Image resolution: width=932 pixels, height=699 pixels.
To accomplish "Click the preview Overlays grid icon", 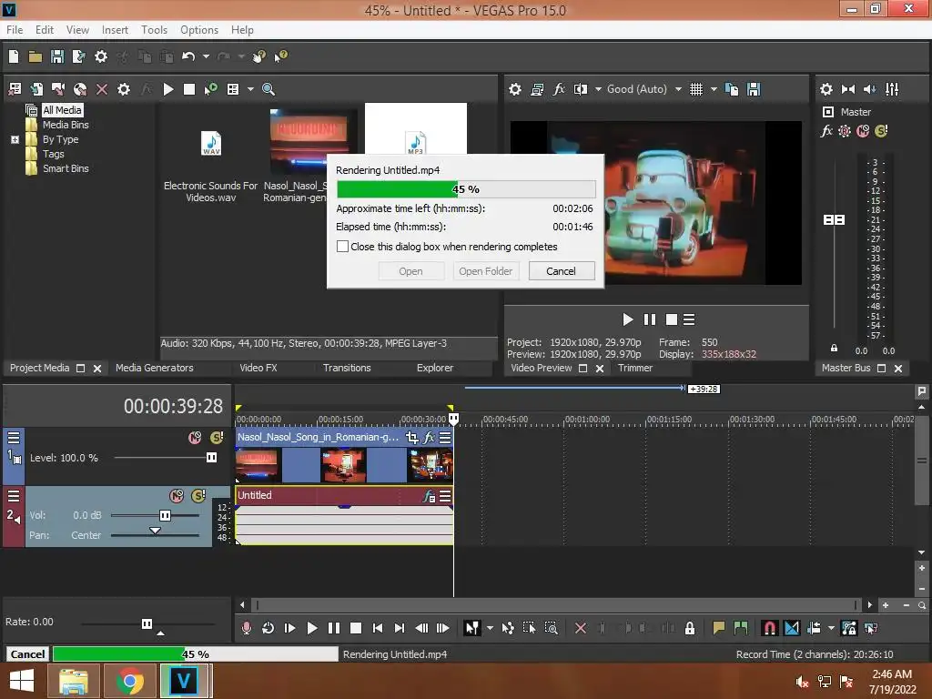I will pos(696,89).
